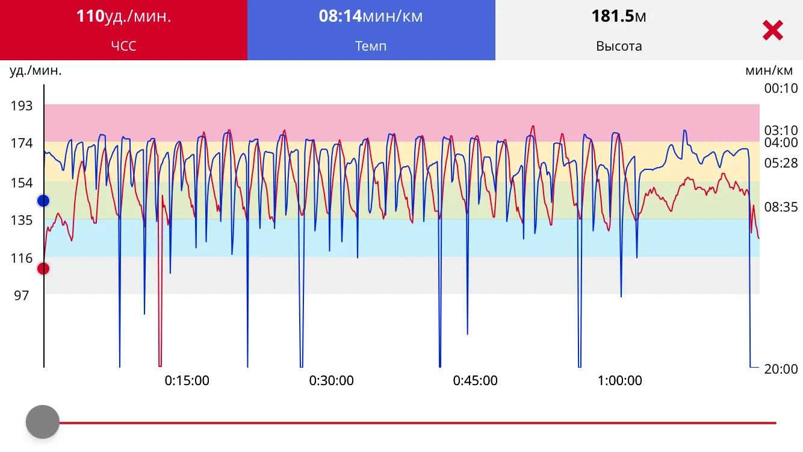803x452 pixels.
Task: Click the 08:35 pace axis value
Action: click(781, 207)
